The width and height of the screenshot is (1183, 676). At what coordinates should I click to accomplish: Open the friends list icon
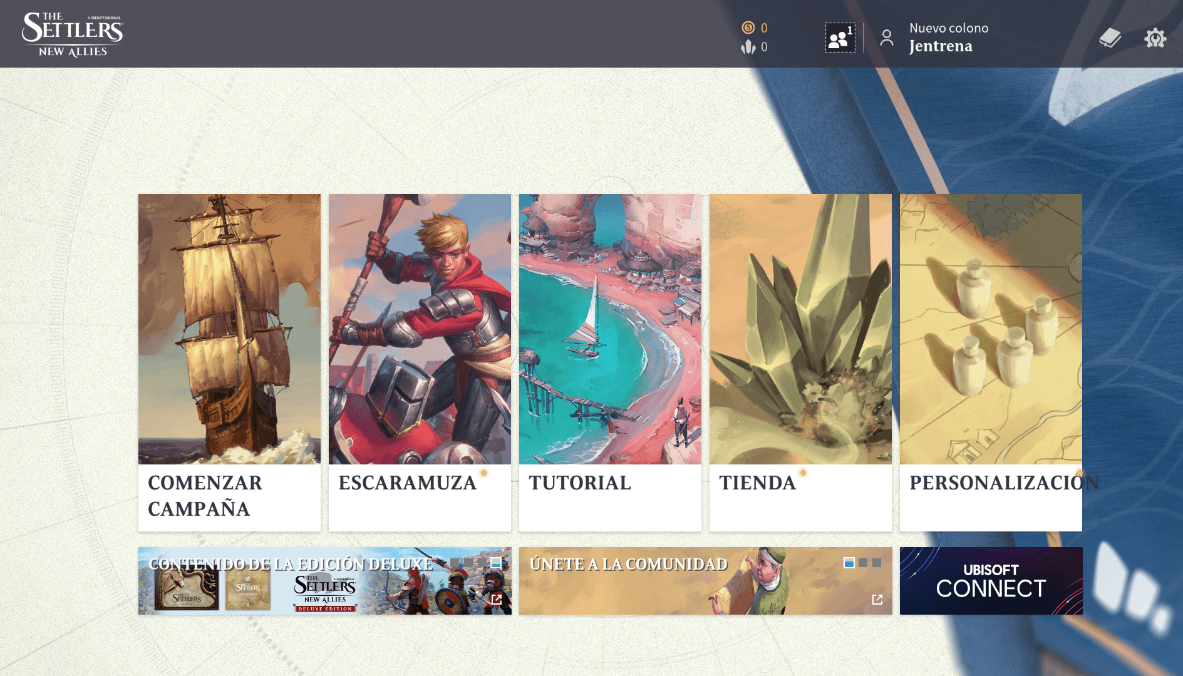[x=840, y=38]
